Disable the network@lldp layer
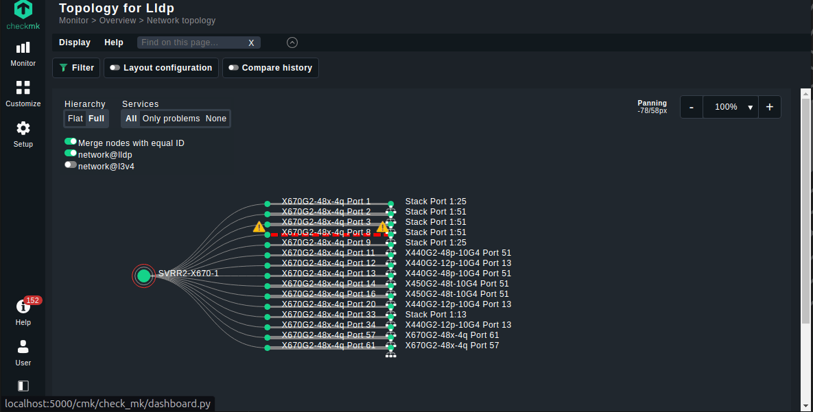Image resolution: width=813 pixels, height=412 pixels. [71, 154]
